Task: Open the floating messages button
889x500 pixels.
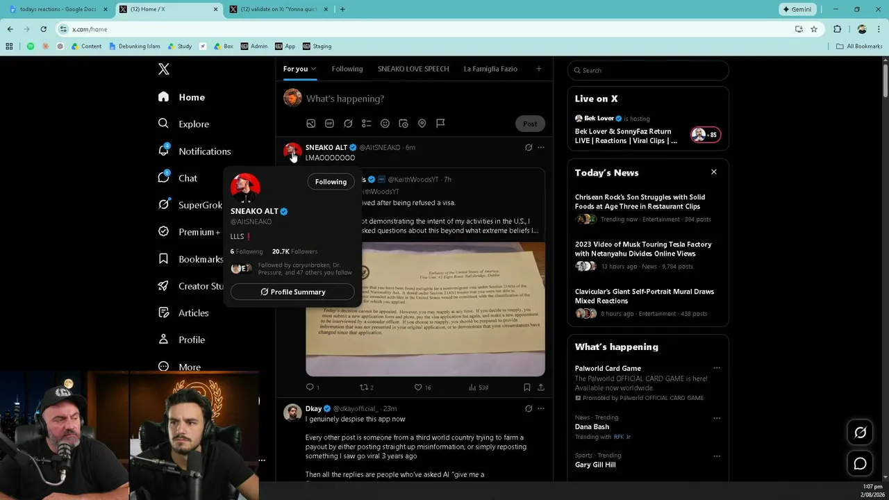Action: coord(860,463)
